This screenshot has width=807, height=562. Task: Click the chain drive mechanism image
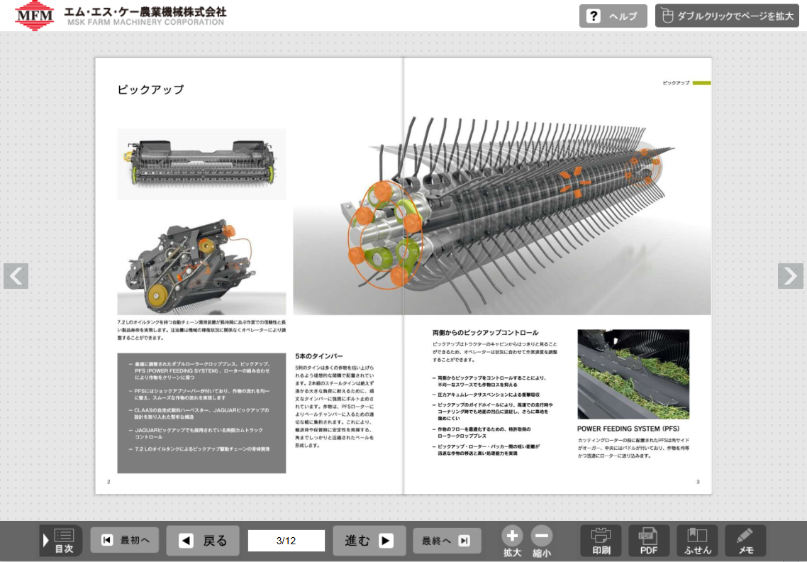[201, 266]
